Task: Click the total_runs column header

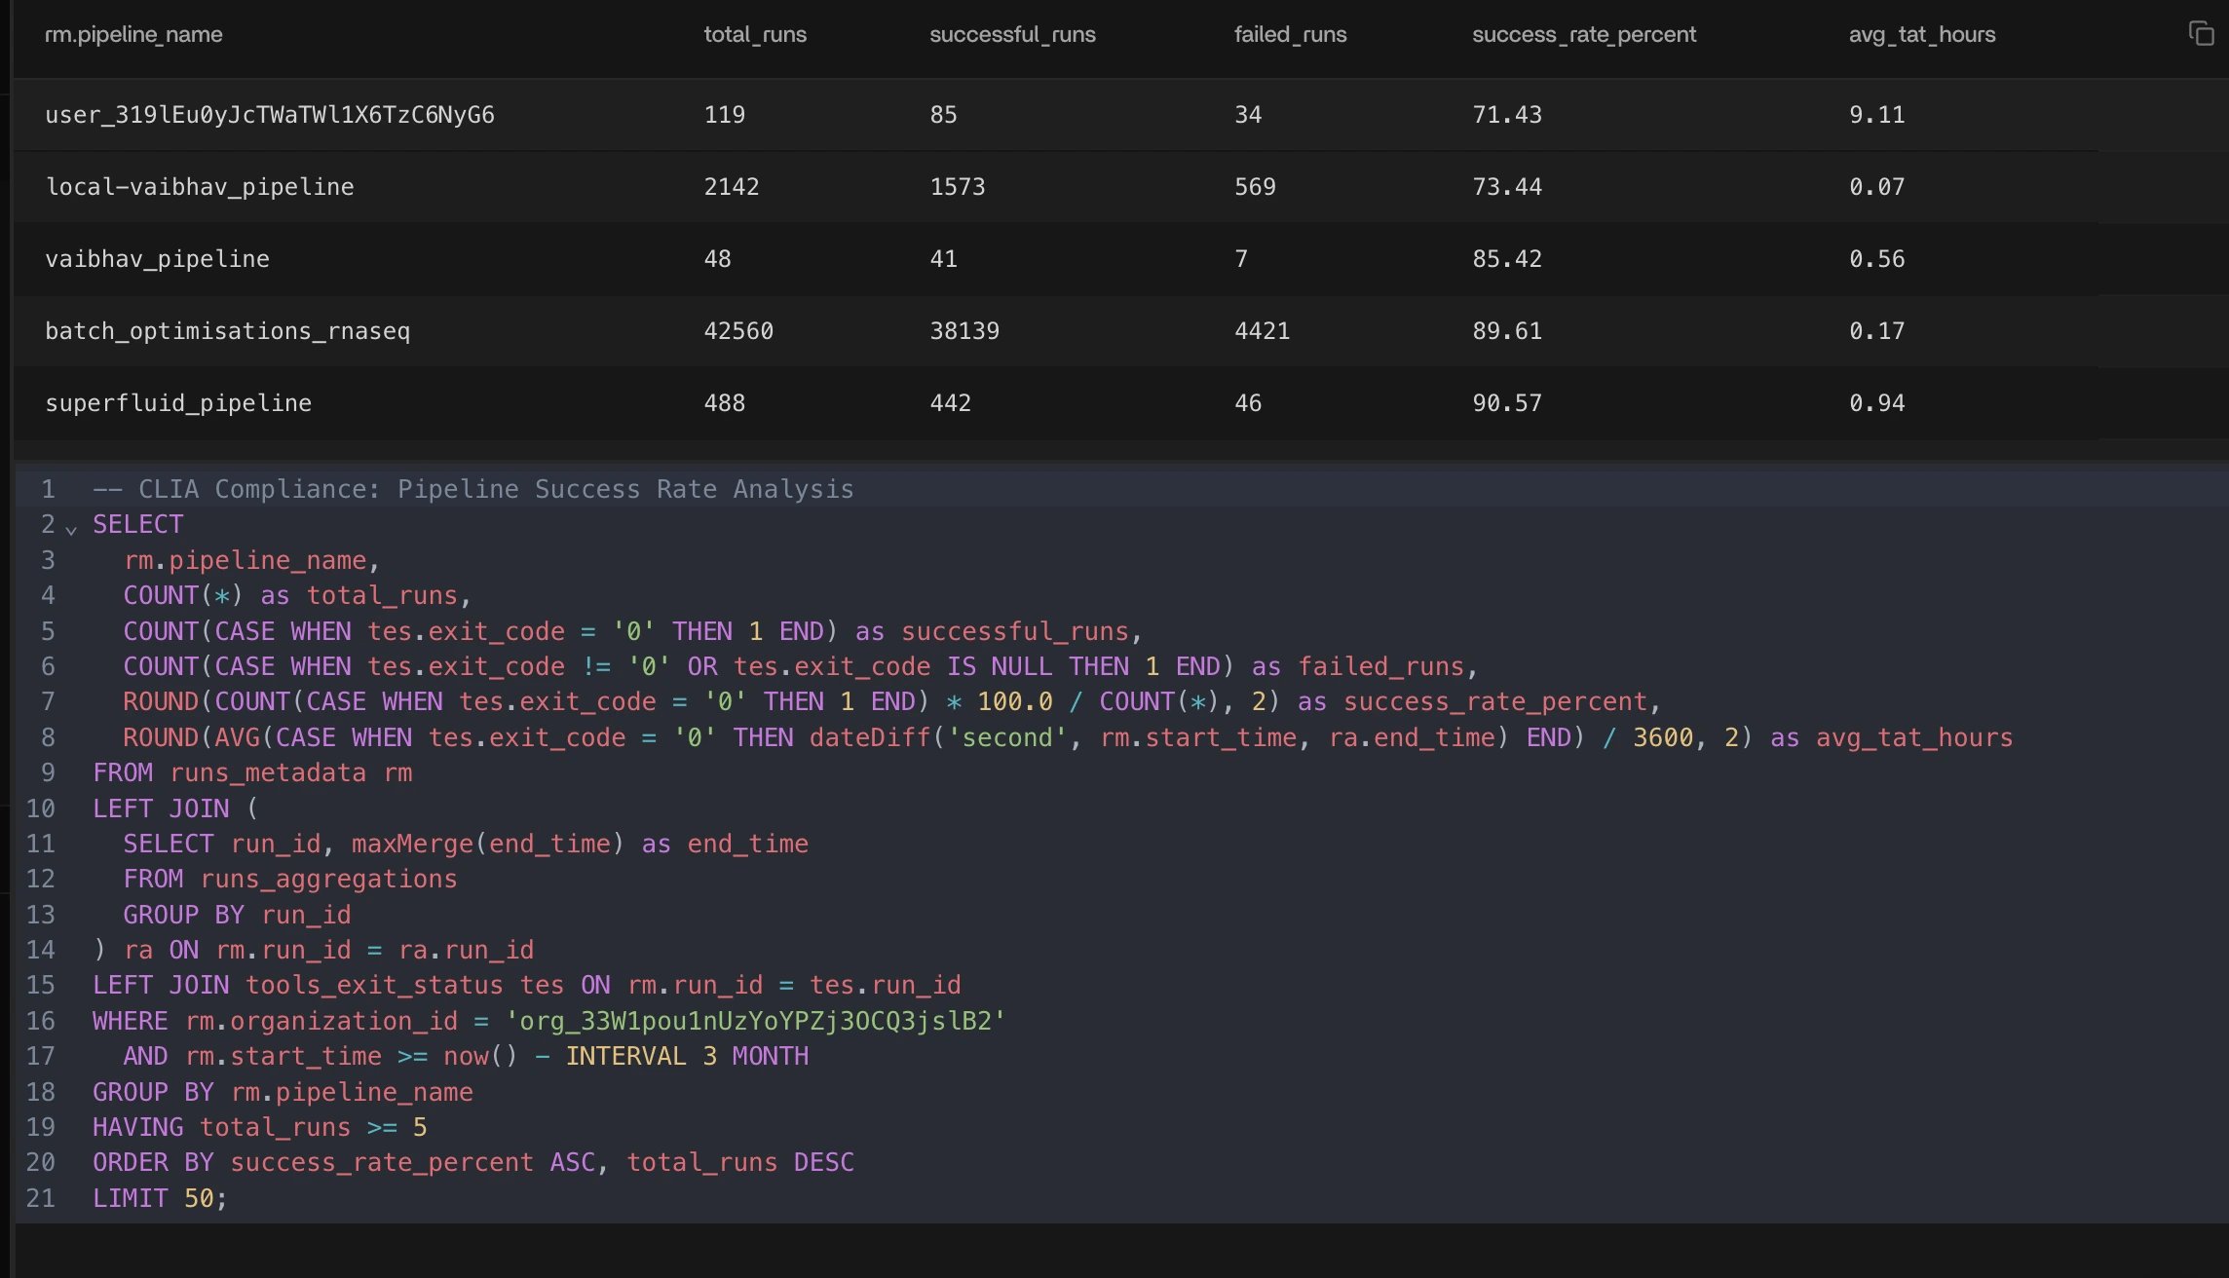Action: tap(755, 34)
